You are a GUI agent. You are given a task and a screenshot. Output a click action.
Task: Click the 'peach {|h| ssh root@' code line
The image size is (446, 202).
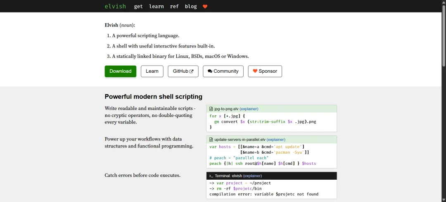[x=263, y=163]
